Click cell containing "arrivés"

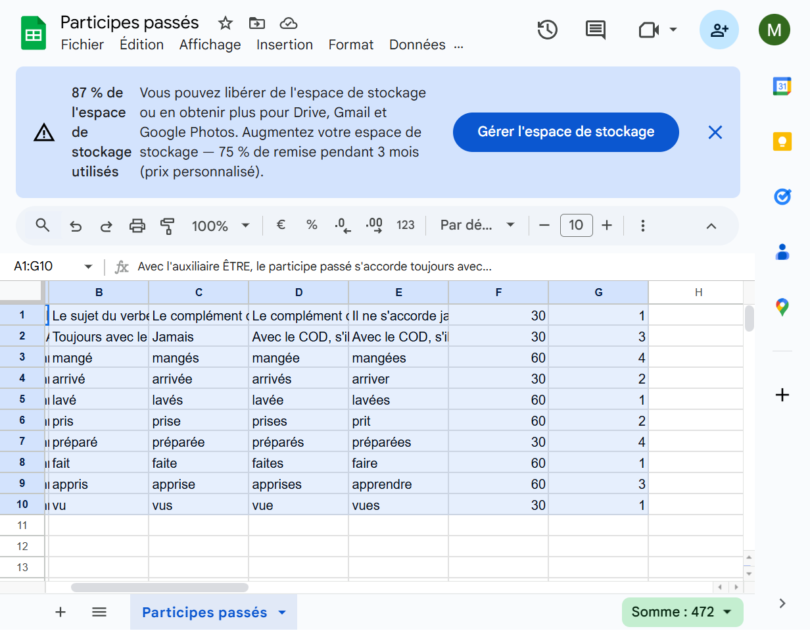[298, 379]
